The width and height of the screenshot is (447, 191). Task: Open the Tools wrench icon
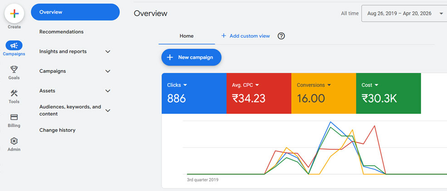point(14,93)
